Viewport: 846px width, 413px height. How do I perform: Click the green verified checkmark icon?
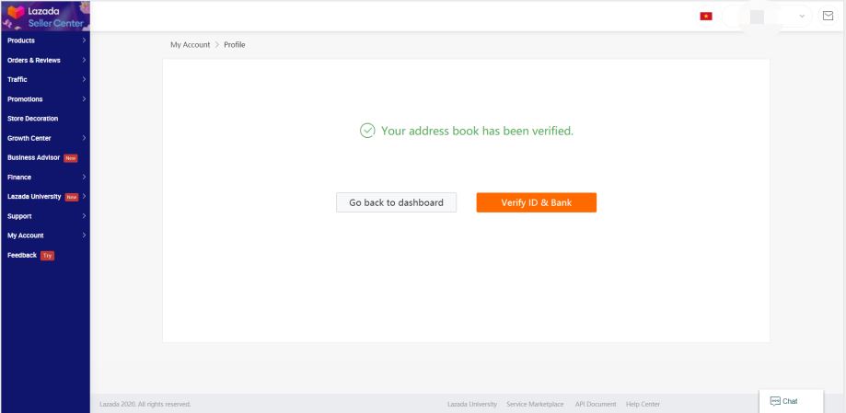(x=367, y=131)
